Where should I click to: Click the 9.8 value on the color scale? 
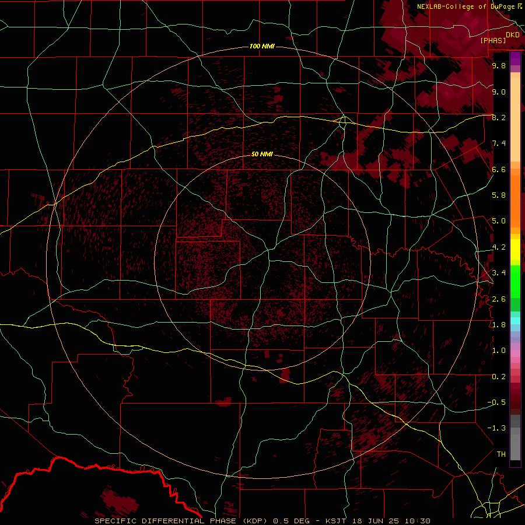[x=499, y=65]
